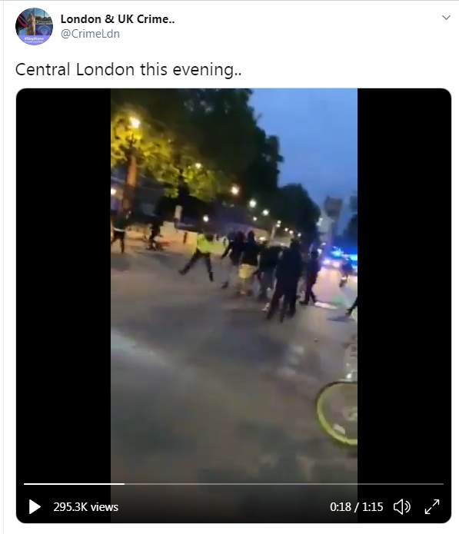Image resolution: width=459 pixels, height=534 pixels.
Task: Expand the video to fullscreen
Action: coord(432,507)
